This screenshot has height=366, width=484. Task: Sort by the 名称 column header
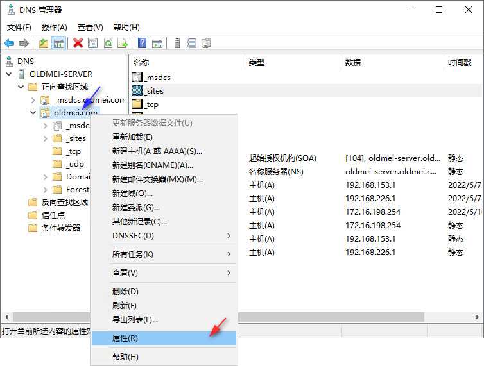tap(187, 63)
